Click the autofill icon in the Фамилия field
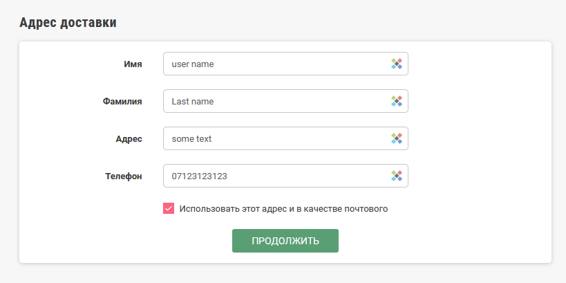This screenshot has width=566, height=283. [x=396, y=101]
